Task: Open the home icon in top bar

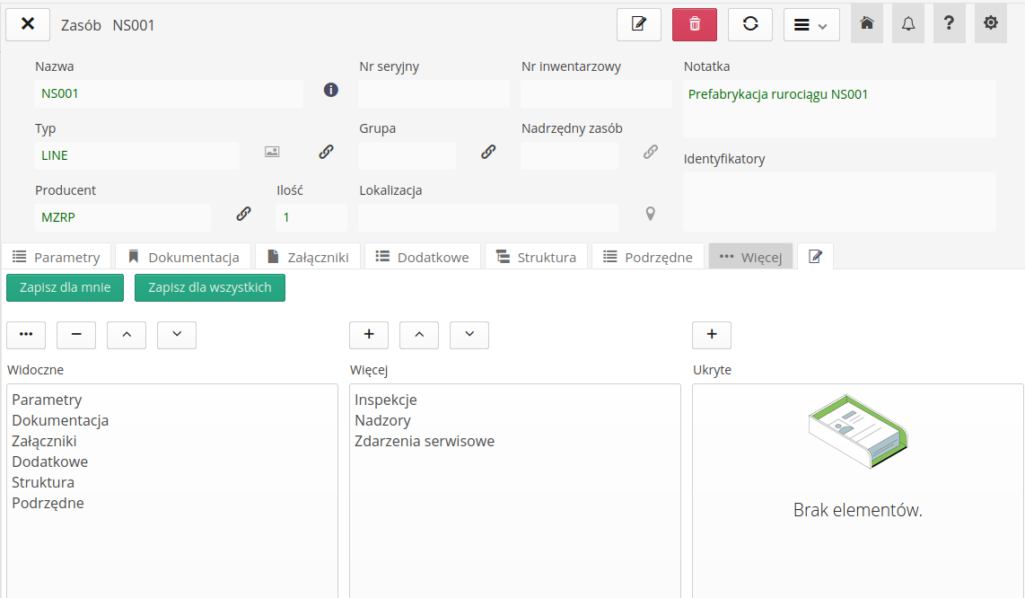Action: pyautogui.click(x=866, y=24)
